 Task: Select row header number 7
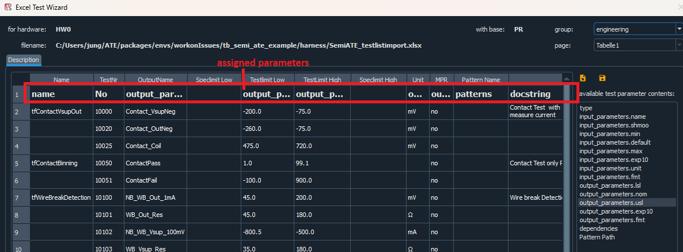16,197
